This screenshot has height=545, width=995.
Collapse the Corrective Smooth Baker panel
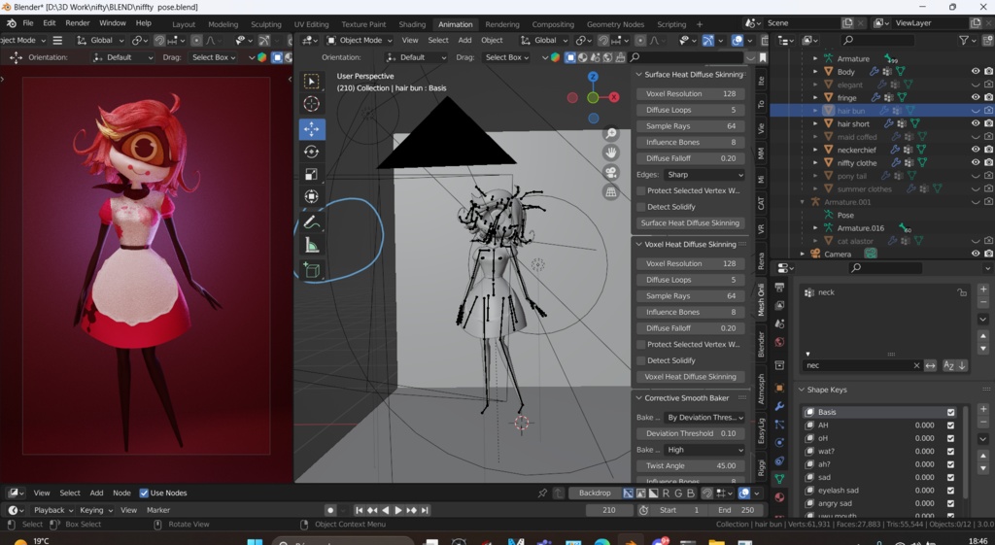coord(639,398)
